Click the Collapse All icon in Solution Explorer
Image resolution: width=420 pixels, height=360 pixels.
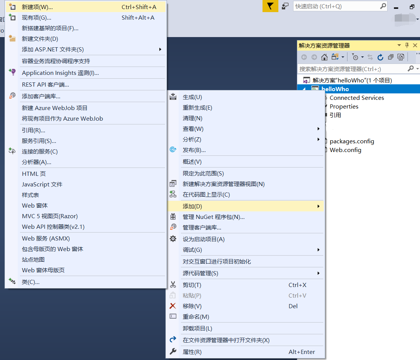click(391, 57)
